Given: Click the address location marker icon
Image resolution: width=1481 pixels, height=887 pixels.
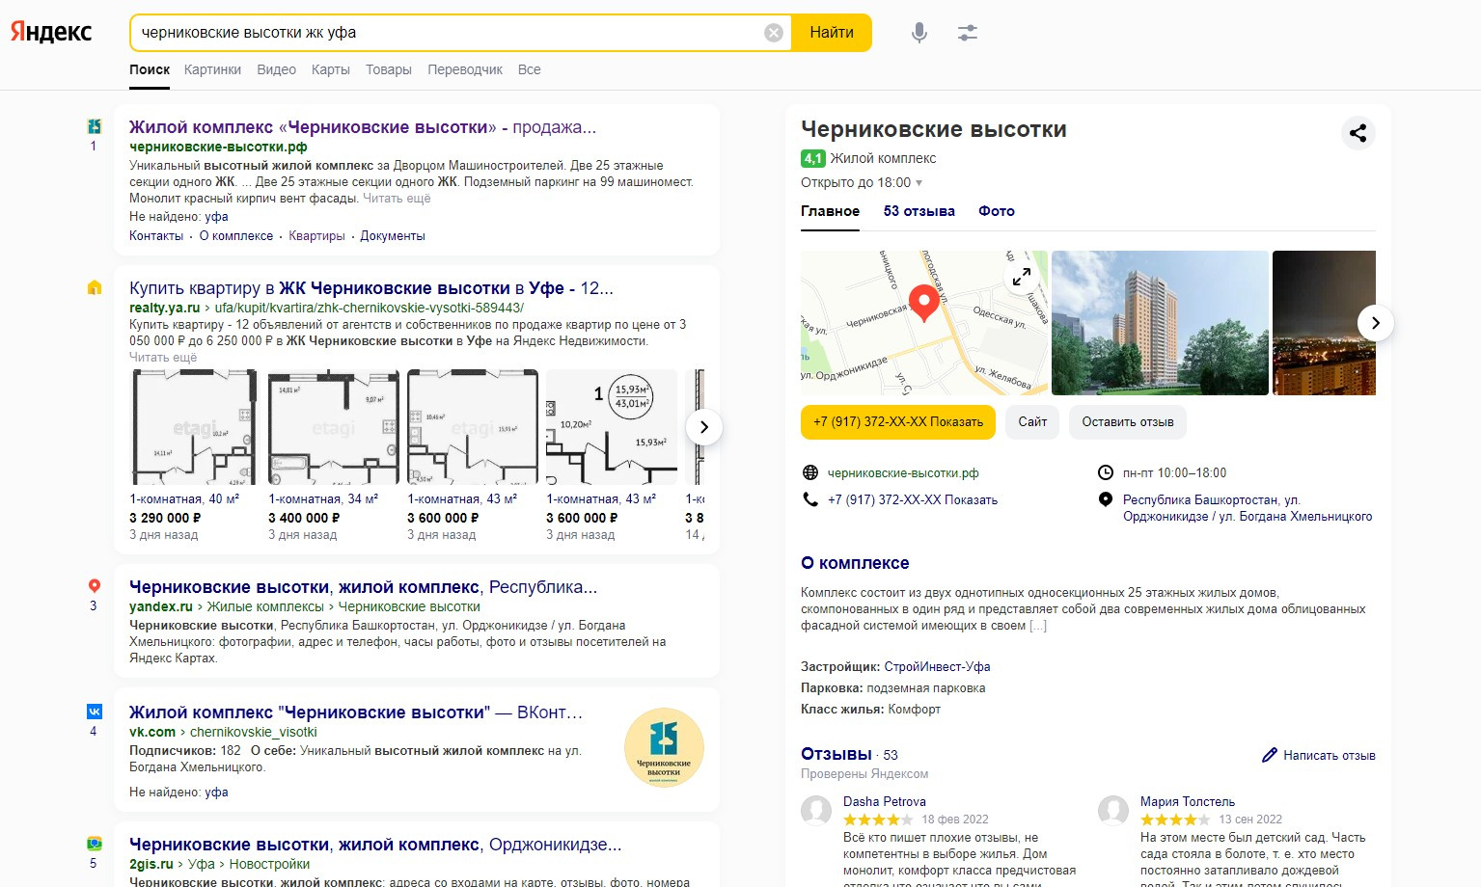Looking at the screenshot, I should tap(1106, 499).
